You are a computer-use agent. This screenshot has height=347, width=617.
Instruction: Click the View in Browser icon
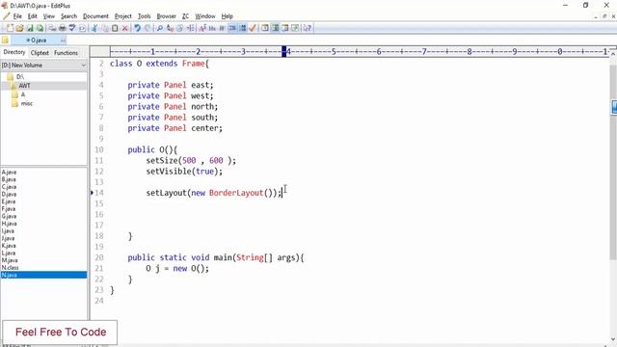pyautogui.click(x=82, y=28)
